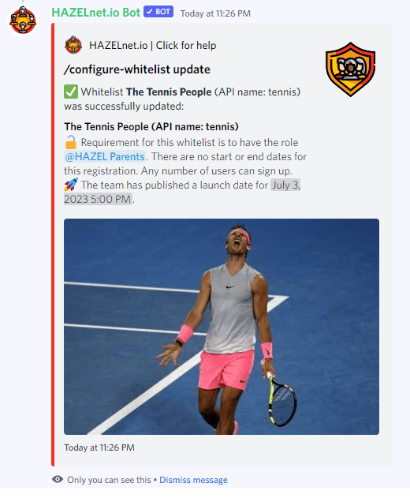Click the green checkmark emoji
This screenshot has height=498, width=410.
[71, 92]
